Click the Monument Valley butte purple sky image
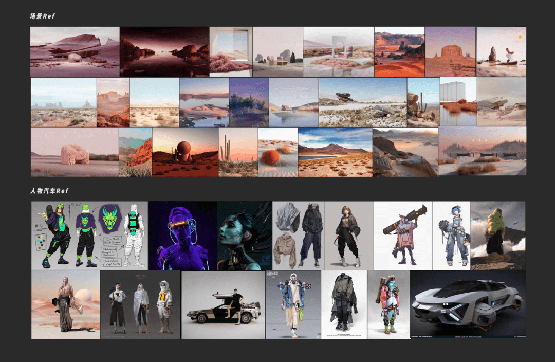555x362 pixels. pyautogui.click(x=450, y=51)
